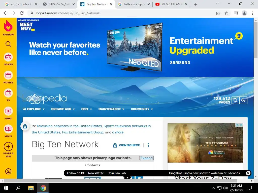Open the Chrome three-dot menu
Image resolution: width=258 pixels, height=193 pixels.
(x=252, y=13)
